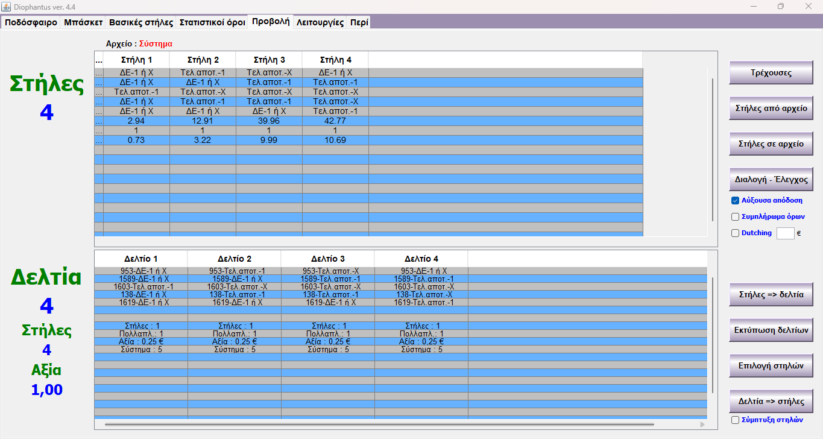The height and width of the screenshot is (439, 823).
Task: Click the Δελτίο 1 column header
Action: click(141, 259)
